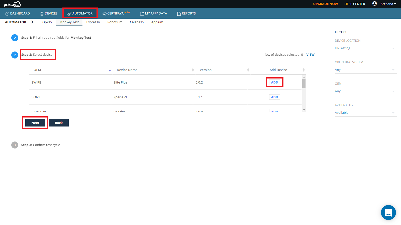This screenshot has height=225, width=401.
Task: Click the Upgrade Now link
Action: point(326,4)
